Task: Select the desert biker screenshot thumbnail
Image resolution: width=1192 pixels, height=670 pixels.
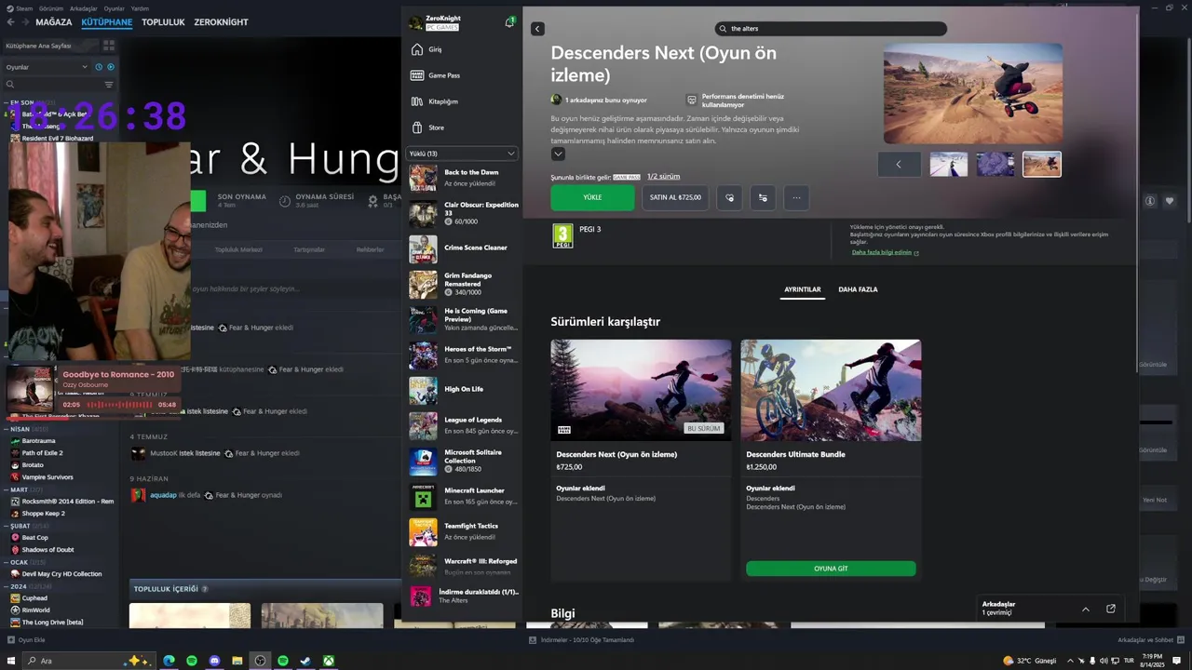Action: click(1041, 165)
